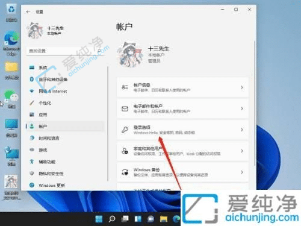Go back with the Settings back arrow
Screen dimensions: 301x226
28,12
